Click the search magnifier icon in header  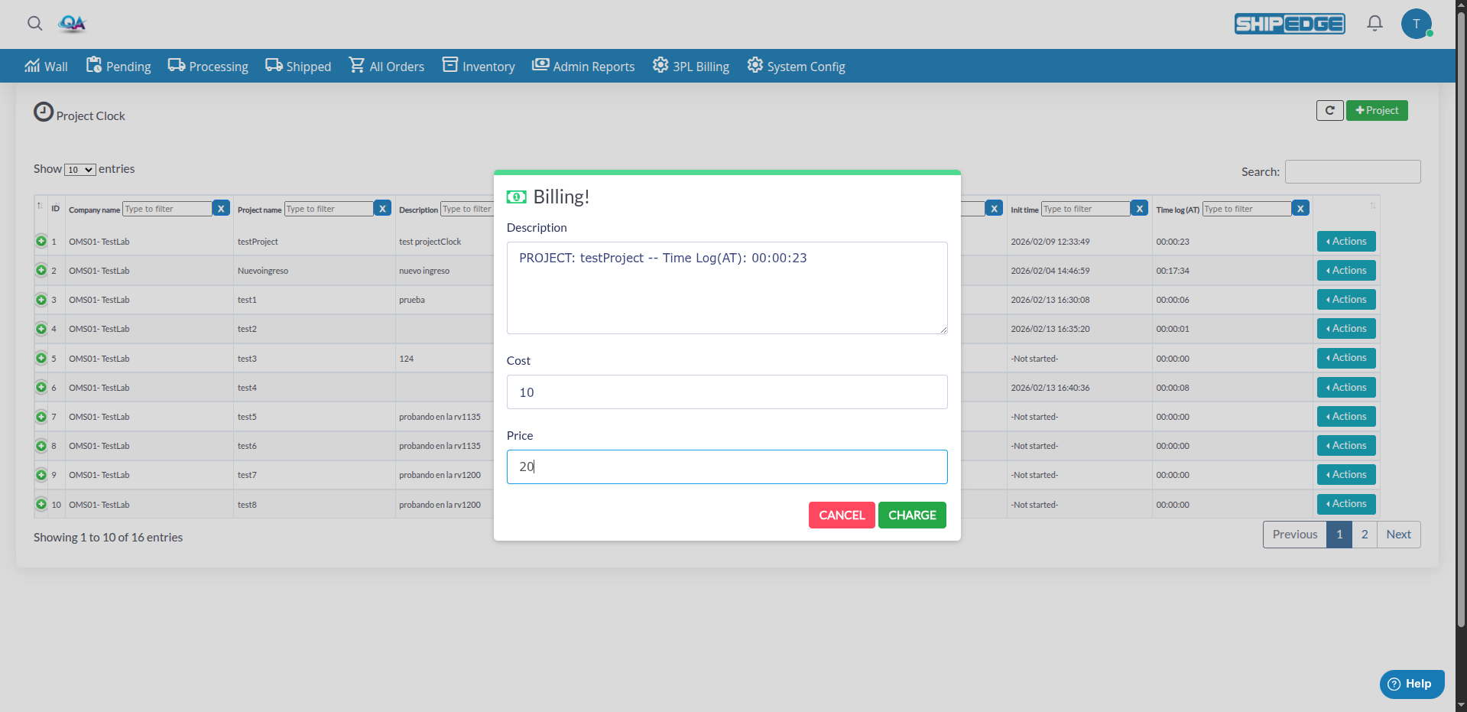point(34,24)
